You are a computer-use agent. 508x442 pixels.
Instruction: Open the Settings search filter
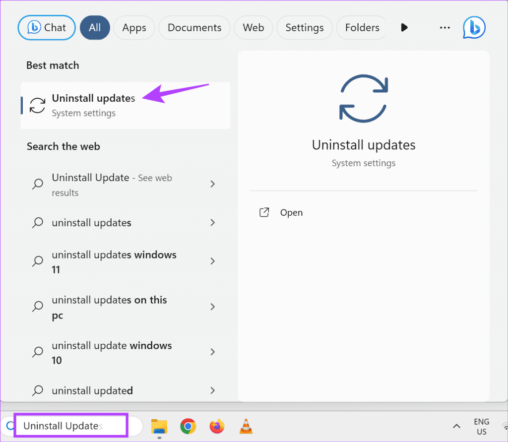tap(304, 28)
